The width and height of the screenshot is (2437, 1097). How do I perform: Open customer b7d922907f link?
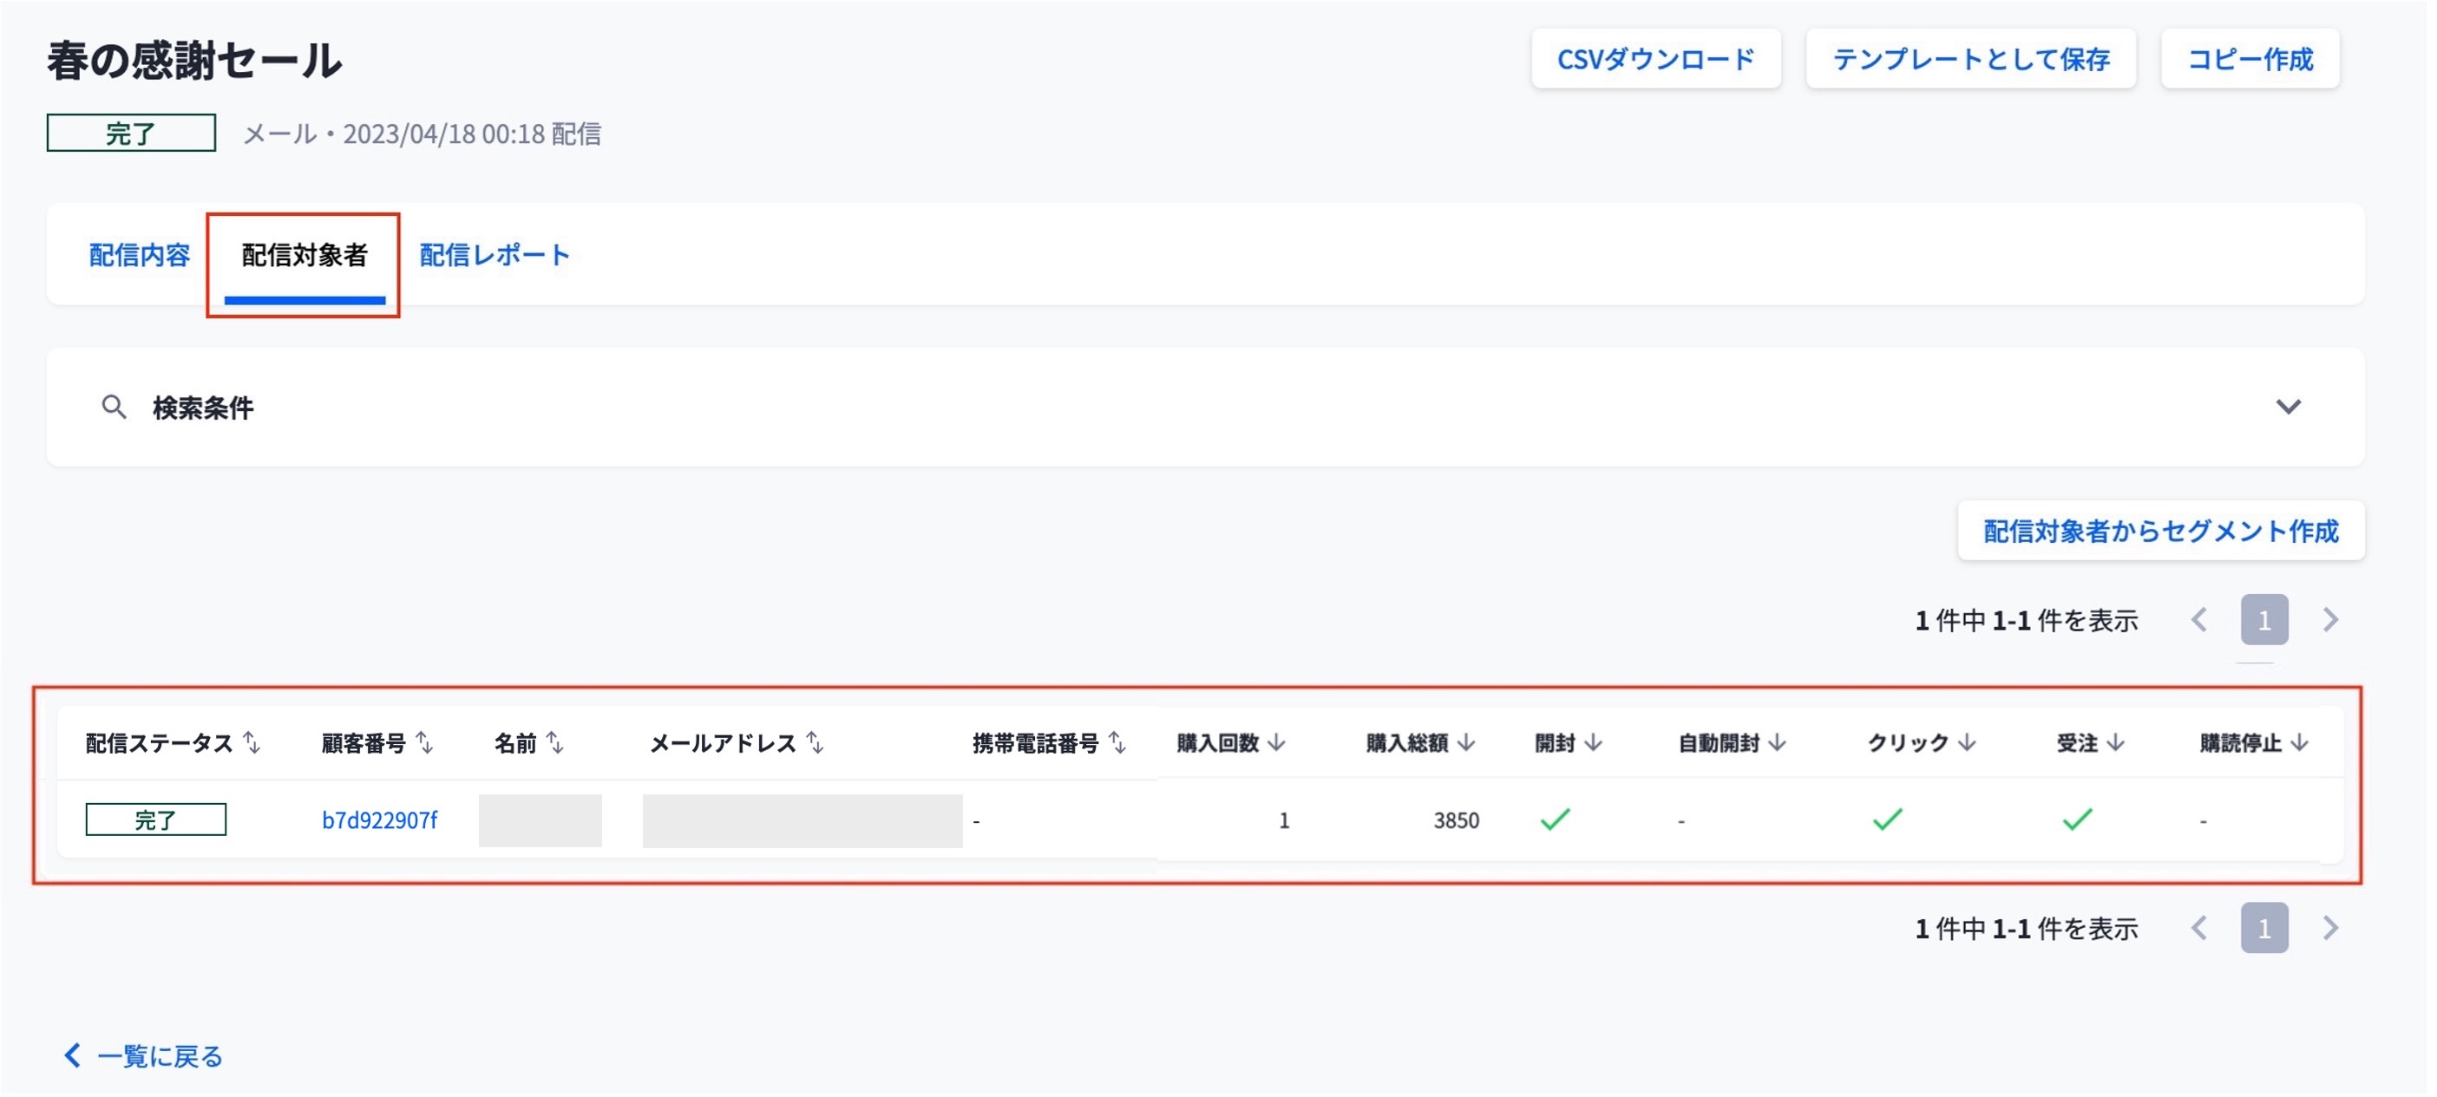point(379,819)
